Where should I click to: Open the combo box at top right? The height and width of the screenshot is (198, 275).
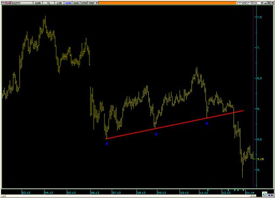click(x=250, y=3)
